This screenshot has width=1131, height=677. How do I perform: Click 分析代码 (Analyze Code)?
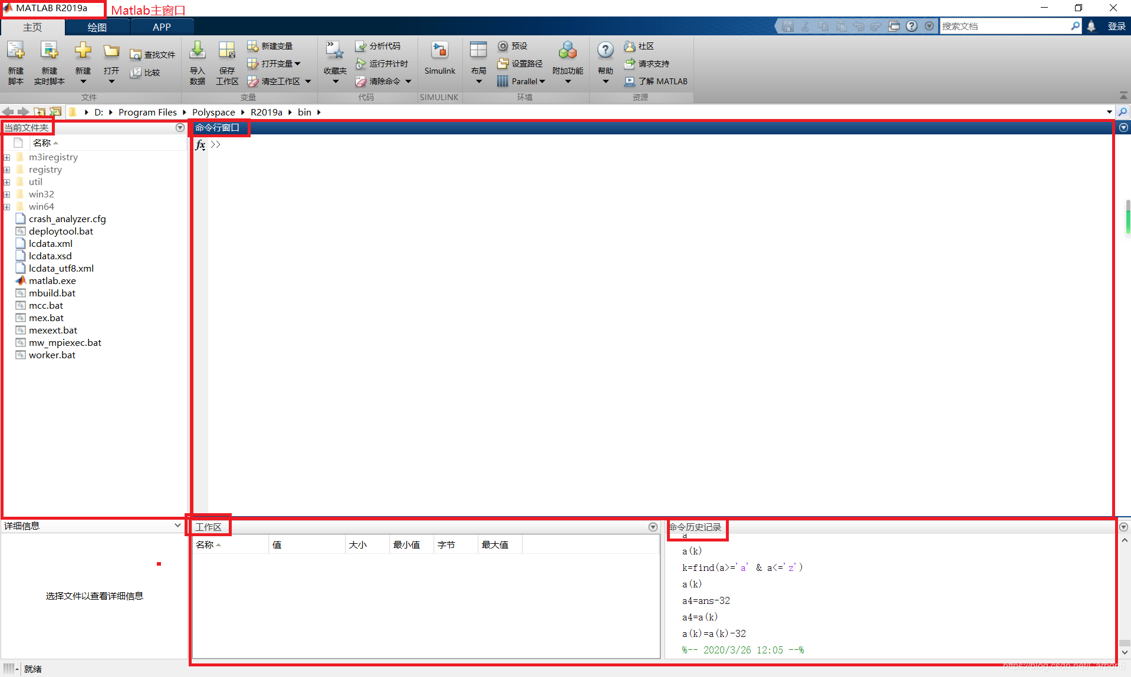pos(378,46)
